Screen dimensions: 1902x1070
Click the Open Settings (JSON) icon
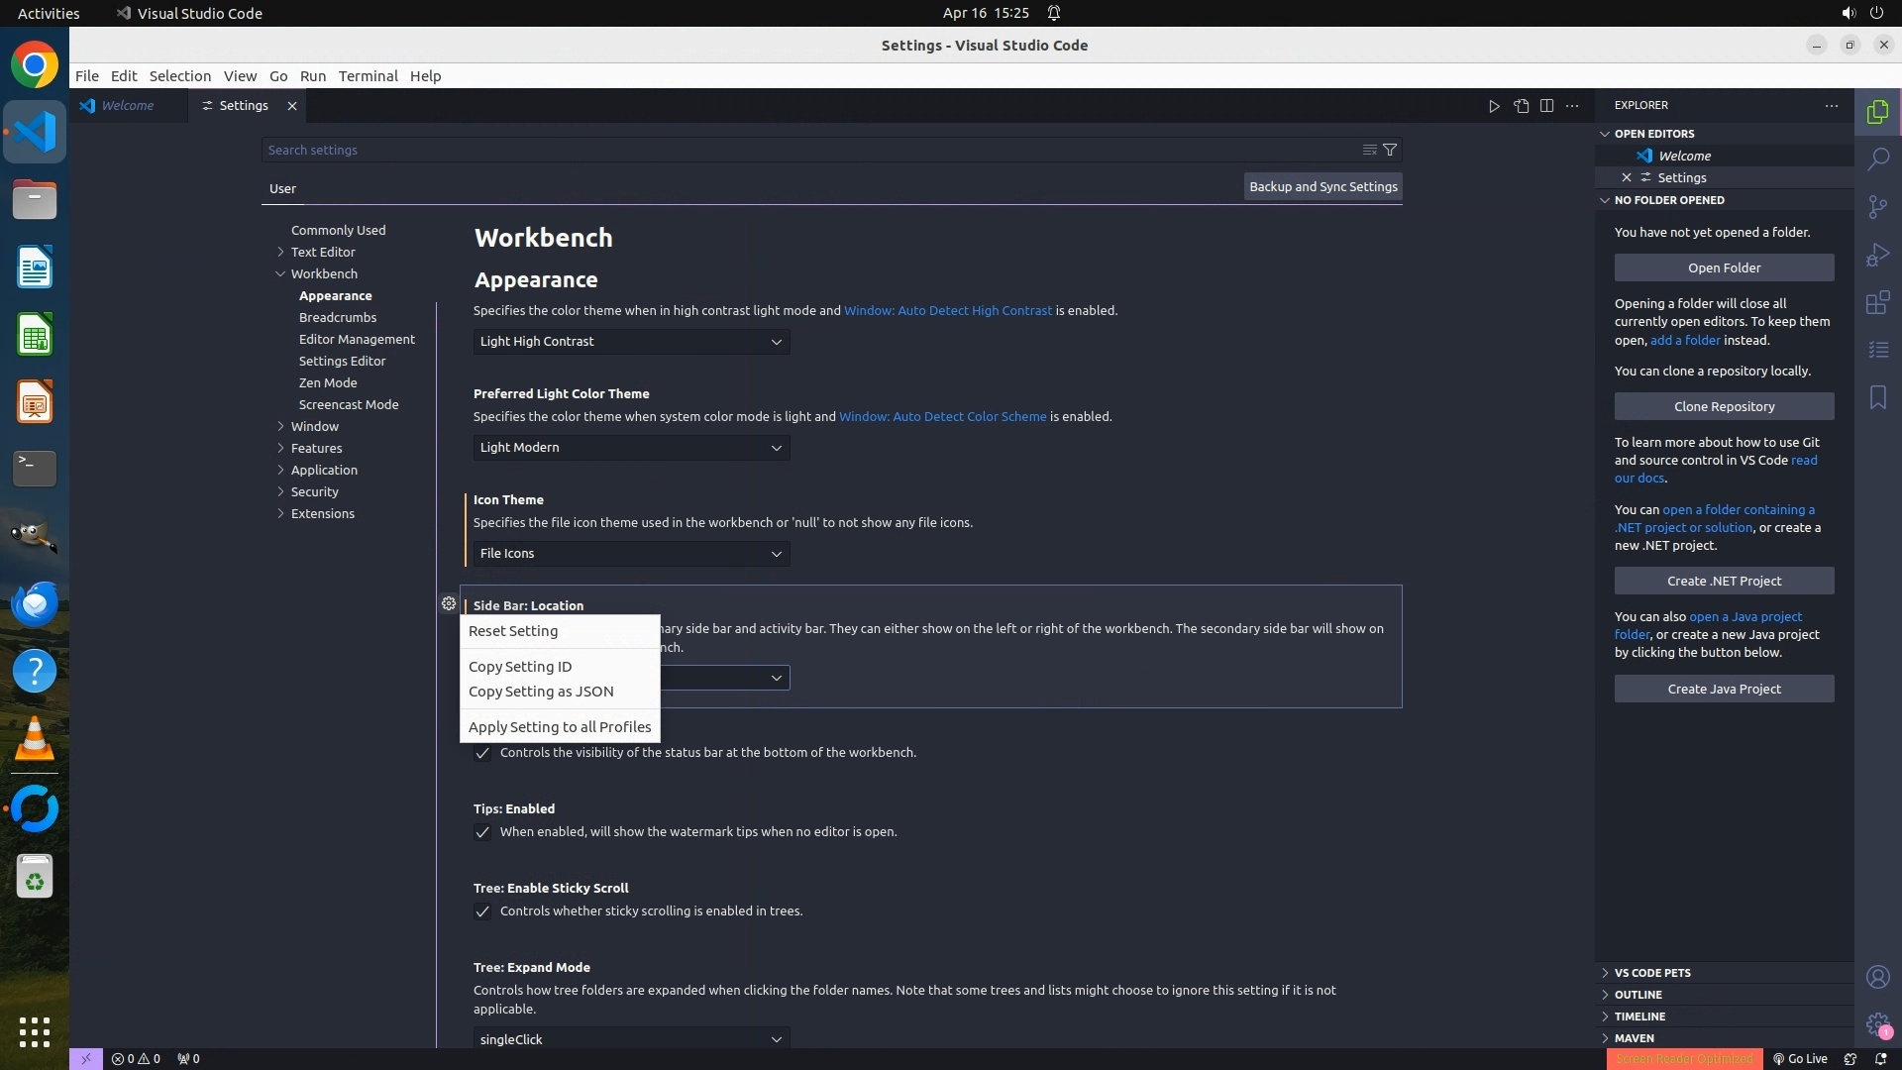(x=1521, y=106)
